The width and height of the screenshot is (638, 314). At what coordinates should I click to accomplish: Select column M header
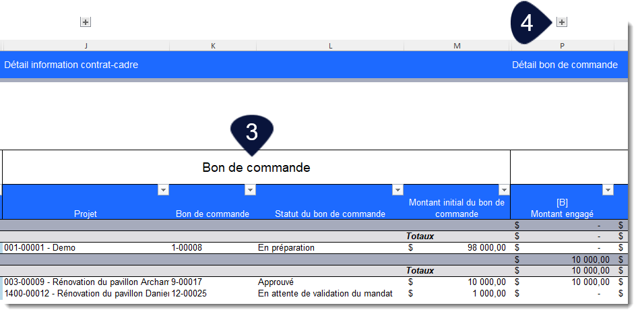tap(457, 46)
